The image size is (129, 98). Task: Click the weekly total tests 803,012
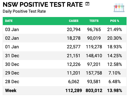coord(94,90)
